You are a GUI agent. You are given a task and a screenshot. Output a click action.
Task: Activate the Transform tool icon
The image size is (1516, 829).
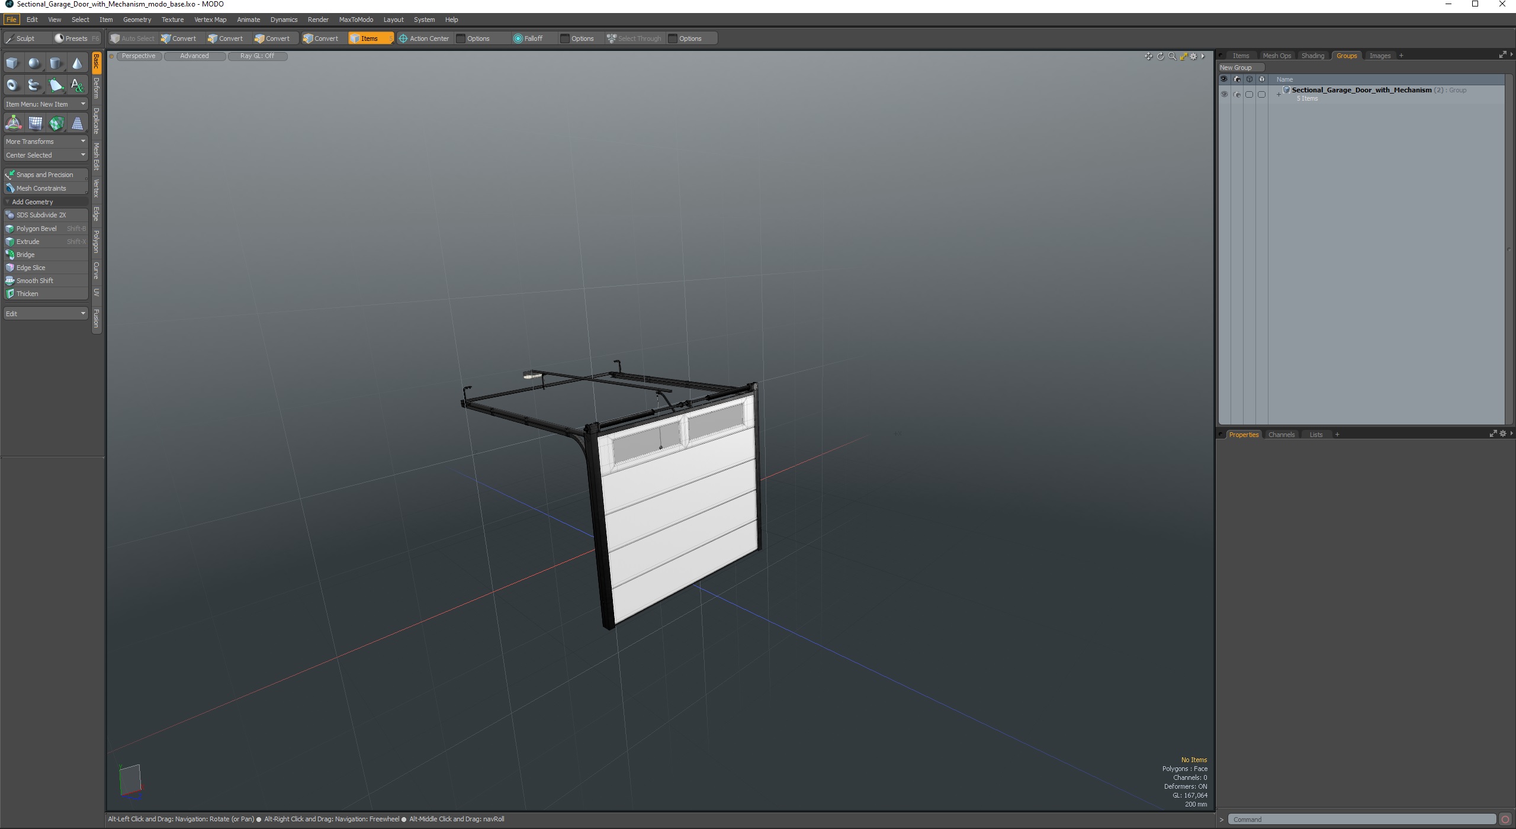[13, 123]
